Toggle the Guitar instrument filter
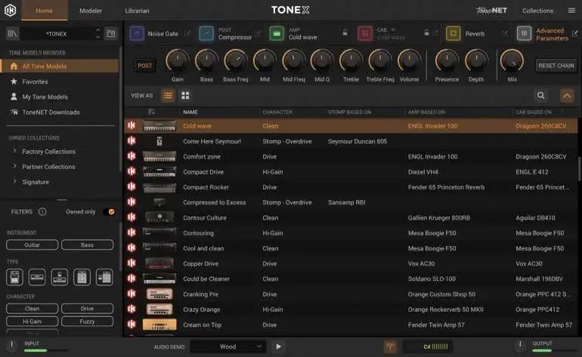 pyautogui.click(x=33, y=245)
